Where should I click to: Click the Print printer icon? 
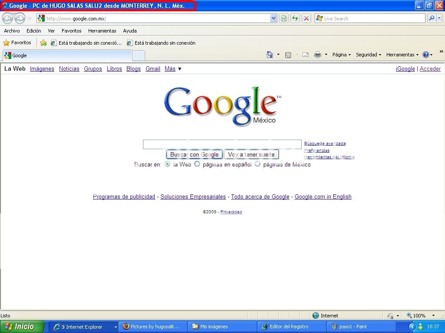pos(318,55)
